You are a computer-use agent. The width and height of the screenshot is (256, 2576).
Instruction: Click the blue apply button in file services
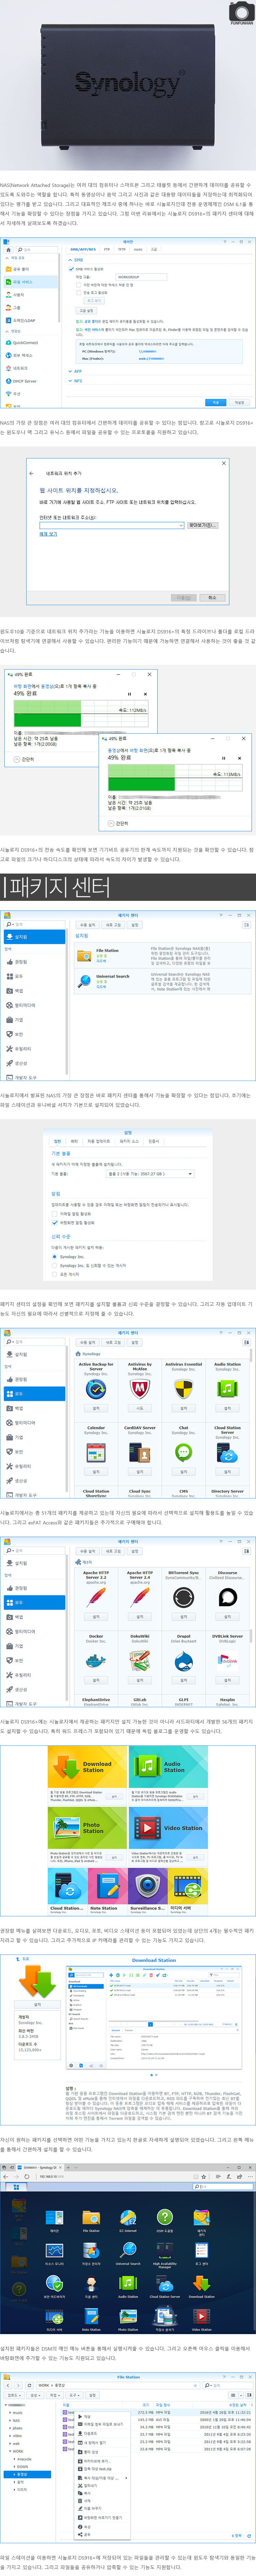(216, 402)
